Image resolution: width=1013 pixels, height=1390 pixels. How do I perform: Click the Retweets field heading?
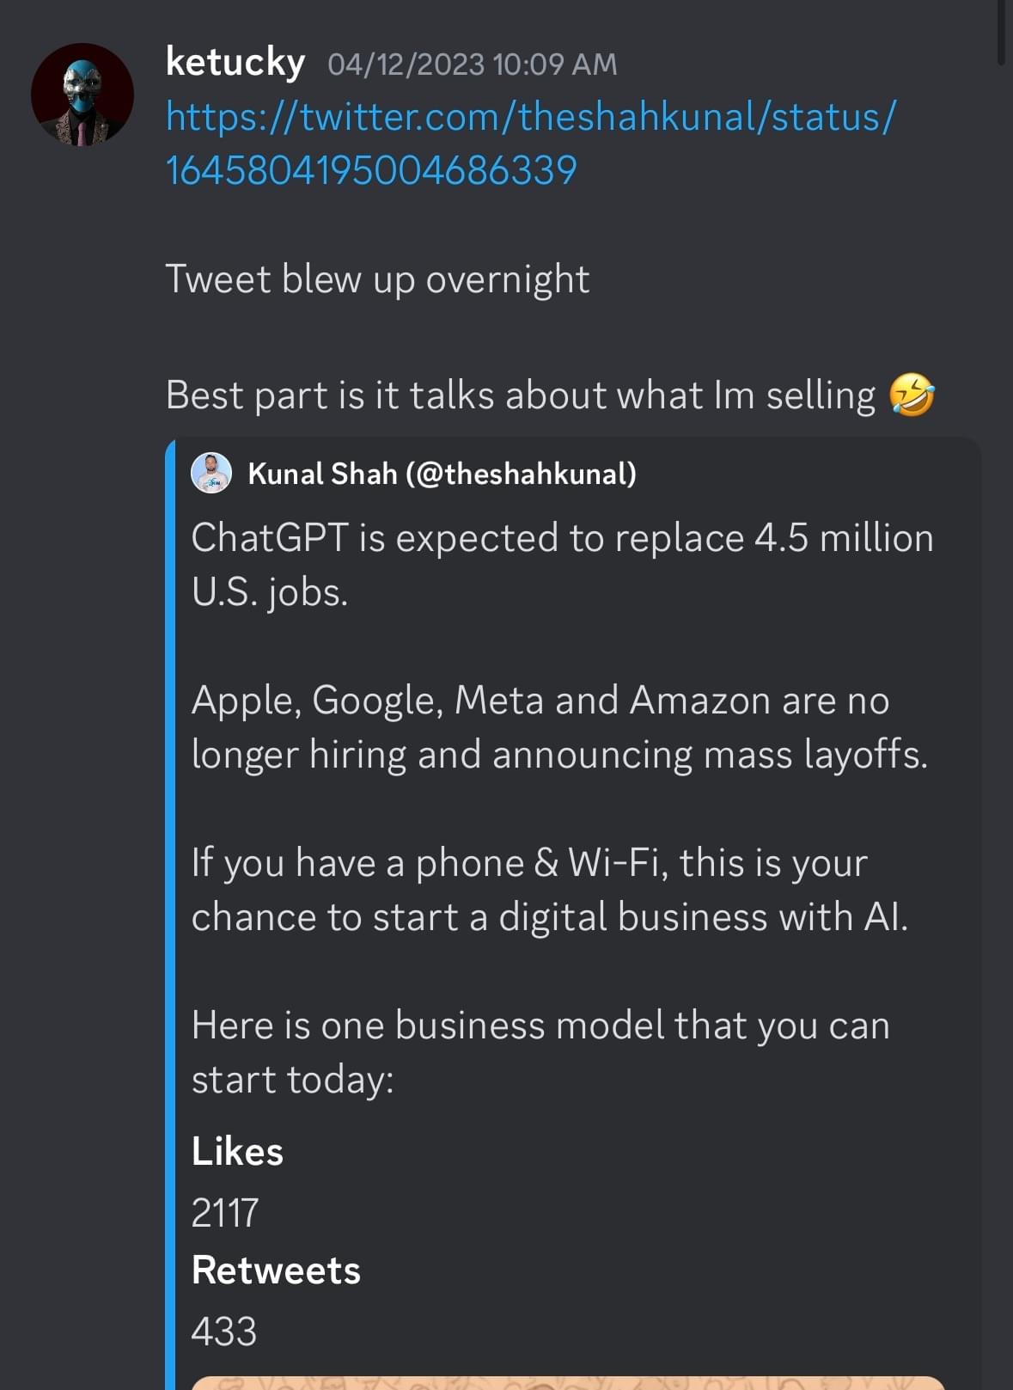pyautogui.click(x=276, y=1270)
